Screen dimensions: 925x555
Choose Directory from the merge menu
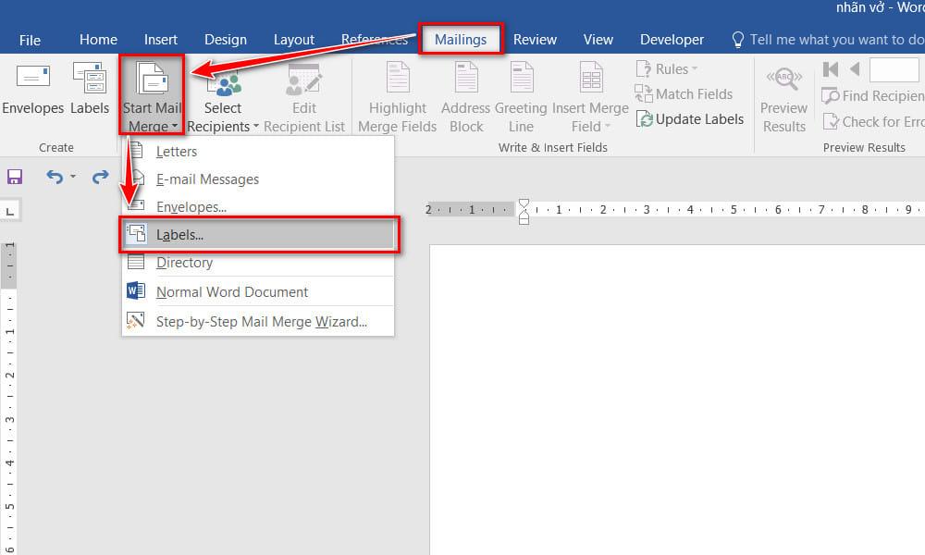coord(258,263)
